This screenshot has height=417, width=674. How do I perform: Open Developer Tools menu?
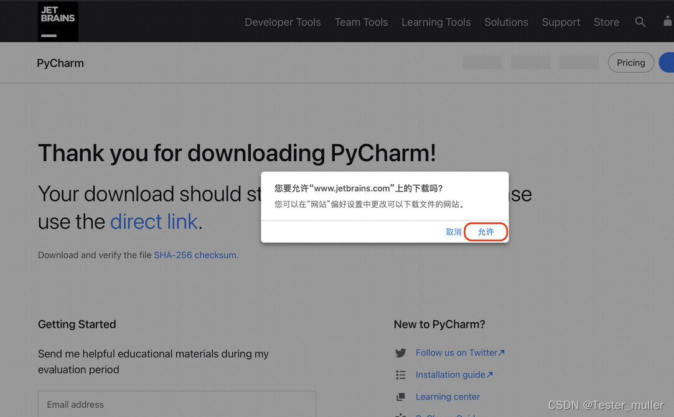pyautogui.click(x=283, y=22)
